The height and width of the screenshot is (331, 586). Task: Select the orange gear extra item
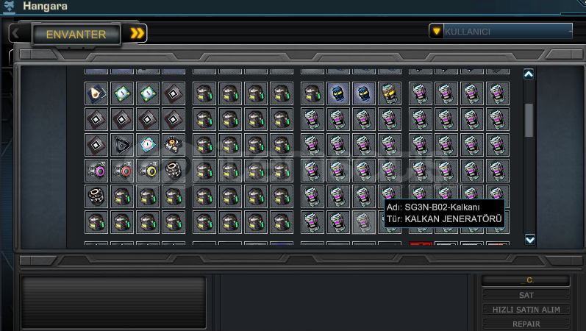pyautogui.click(x=174, y=145)
